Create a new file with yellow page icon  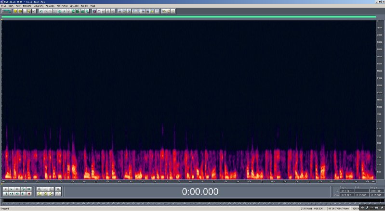point(15,11)
